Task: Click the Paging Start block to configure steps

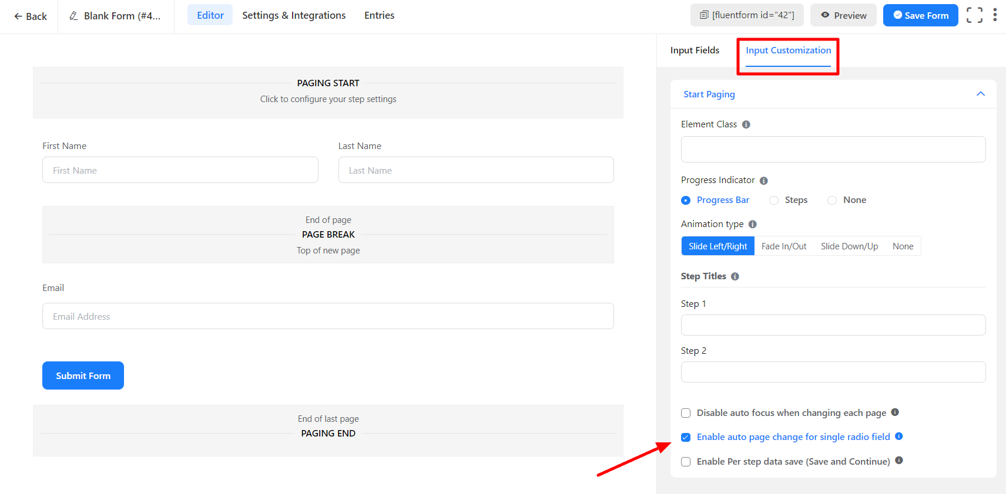Action: pyautogui.click(x=328, y=92)
